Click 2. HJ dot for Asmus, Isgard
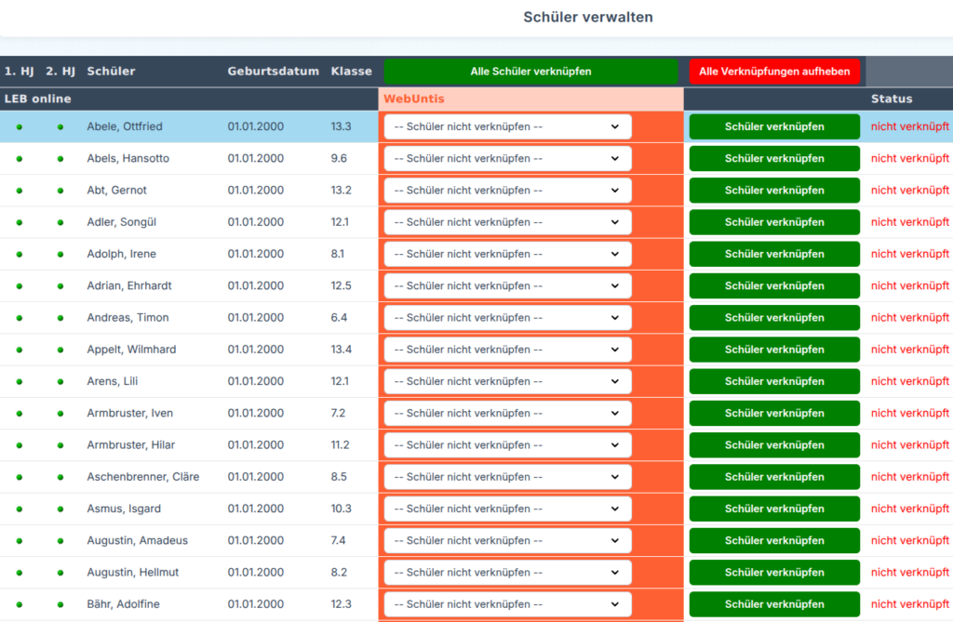The image size is (953, 622). tap(60, 509)
